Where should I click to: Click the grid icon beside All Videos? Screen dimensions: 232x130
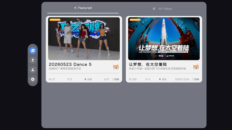tap(154, 9)
